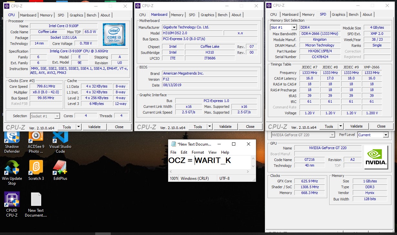Open Perf Level Current dropdown
The width and height of the screenshot is (397, 235).
385,135
